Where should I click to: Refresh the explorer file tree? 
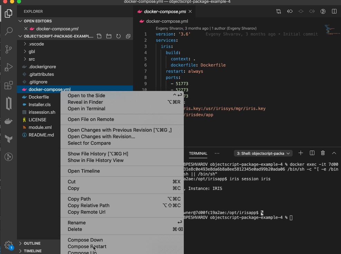(x=118, y=36)
